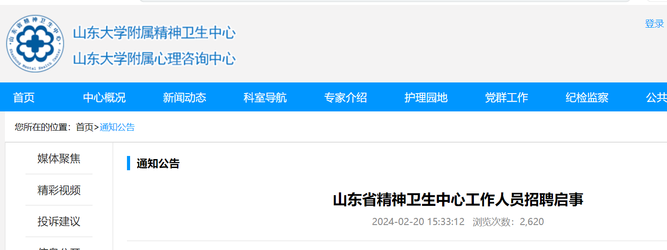Image resolution: width=667 pixels, height=250 pixels.
Task: Click the Shandong Mental Health Center logo
Action: click(x=35, y=44)
